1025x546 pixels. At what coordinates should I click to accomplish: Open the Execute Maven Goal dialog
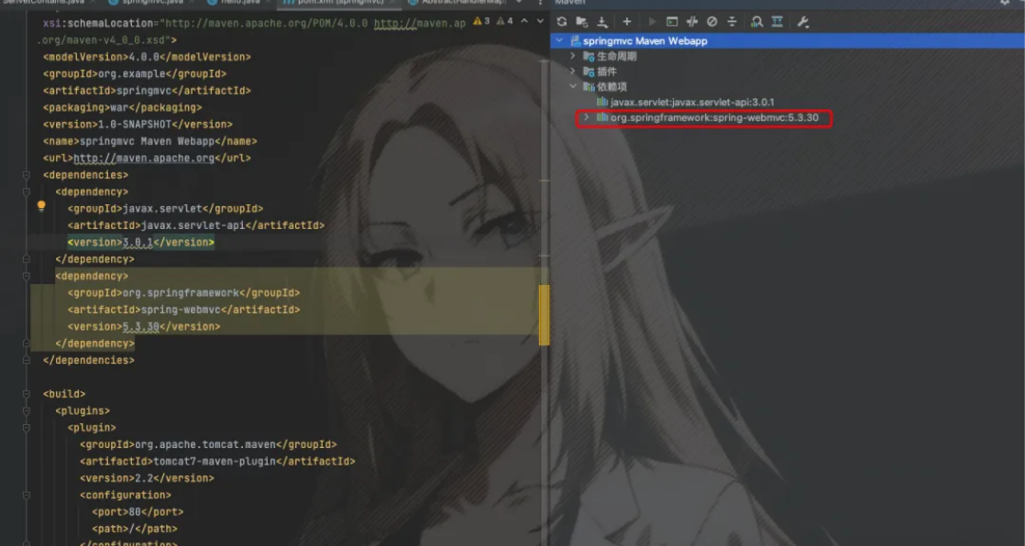click(671, 22)
